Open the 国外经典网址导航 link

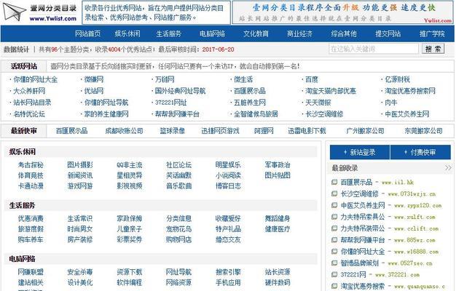coord(181,91)
